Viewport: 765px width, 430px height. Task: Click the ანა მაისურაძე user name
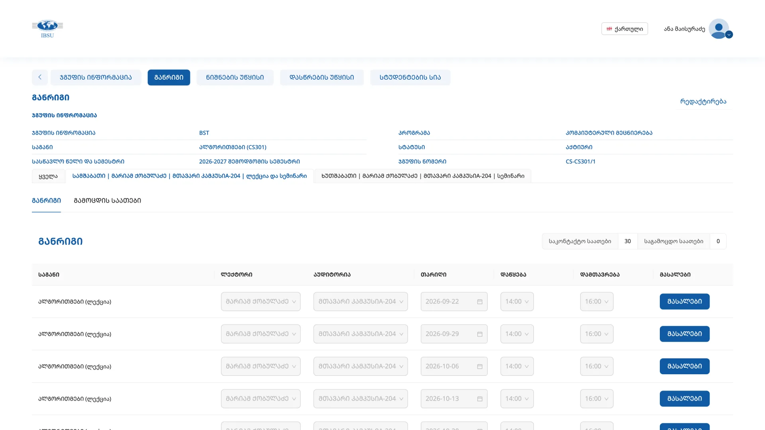pos(684,29)
